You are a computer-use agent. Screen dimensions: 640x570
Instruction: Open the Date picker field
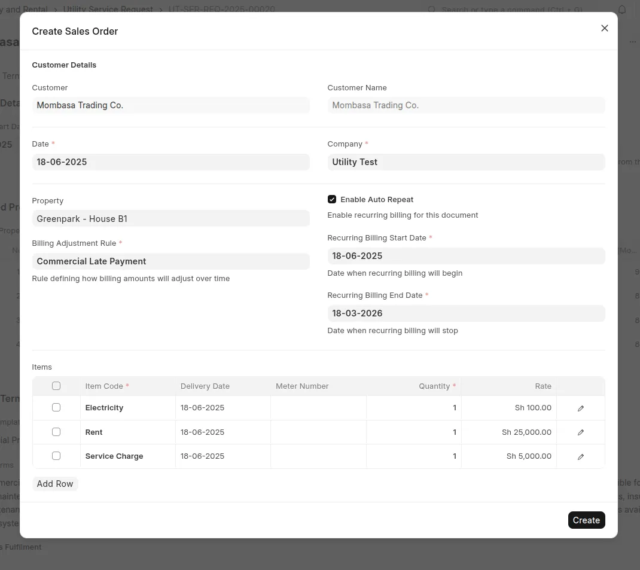(170, 162)
